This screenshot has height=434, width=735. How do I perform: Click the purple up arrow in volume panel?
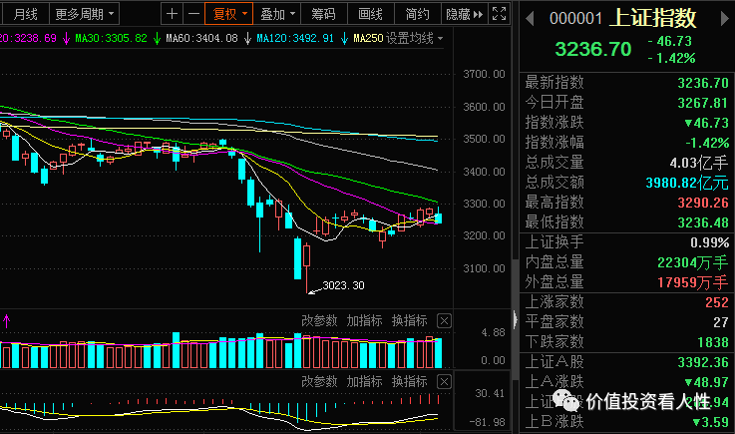click(x=7, y=321)
